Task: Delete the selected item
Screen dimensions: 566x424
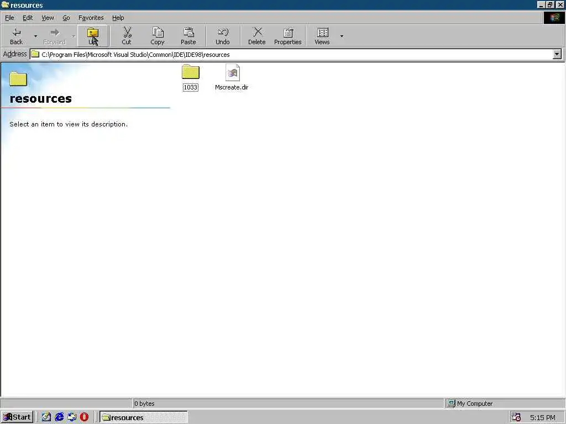Action: coord(256,36)
